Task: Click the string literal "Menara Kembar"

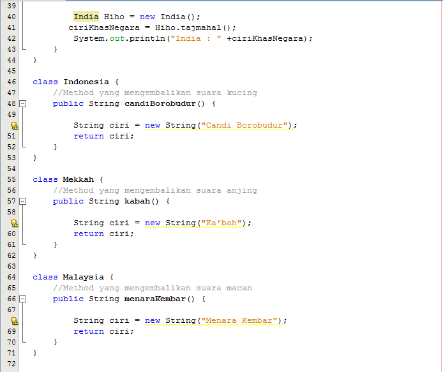Action: point(239,320)
